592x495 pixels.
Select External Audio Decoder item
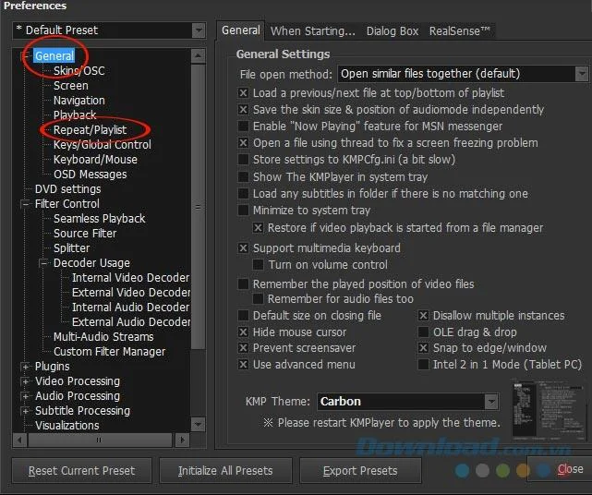coord(131,321)
